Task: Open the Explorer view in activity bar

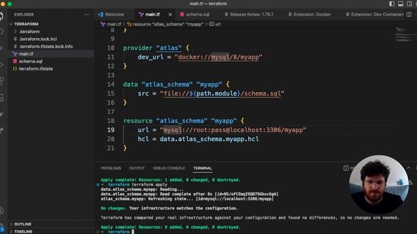Action: pyautogui.click(x=1, y=16)
